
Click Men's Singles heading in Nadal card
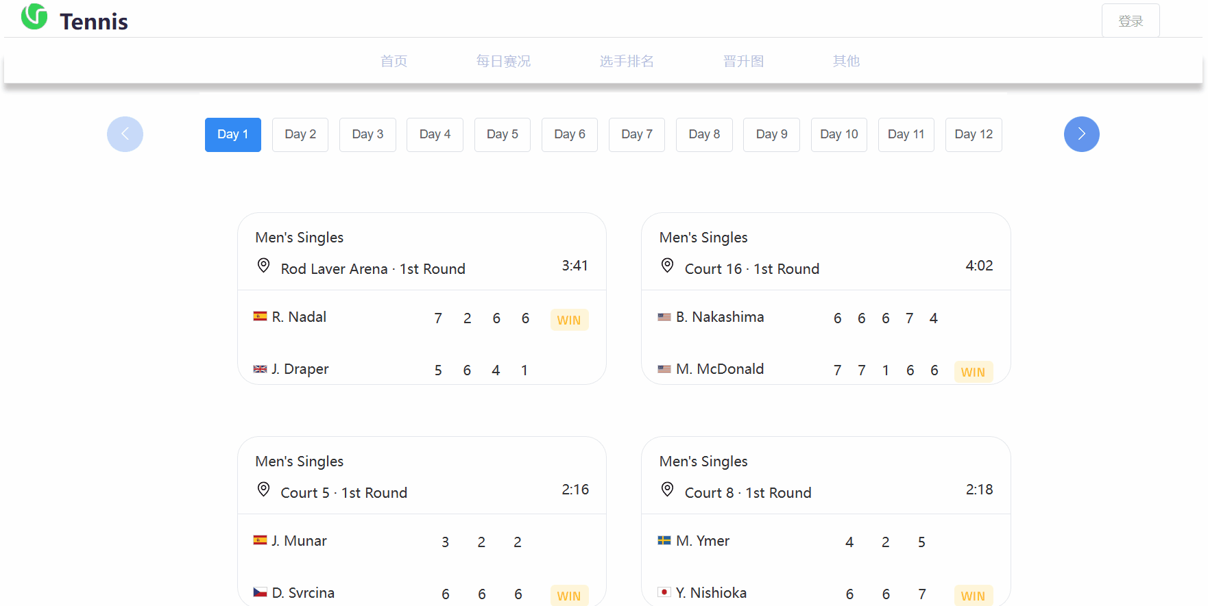pyautogui.click(x=300, y=238)
